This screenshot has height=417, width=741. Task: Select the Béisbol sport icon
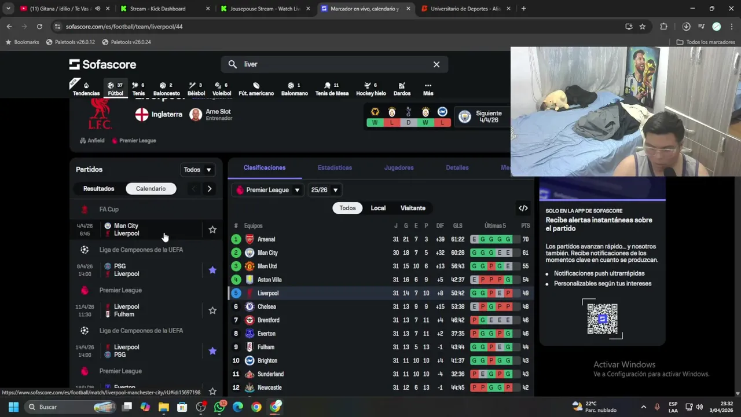click(x=196, y=89)
